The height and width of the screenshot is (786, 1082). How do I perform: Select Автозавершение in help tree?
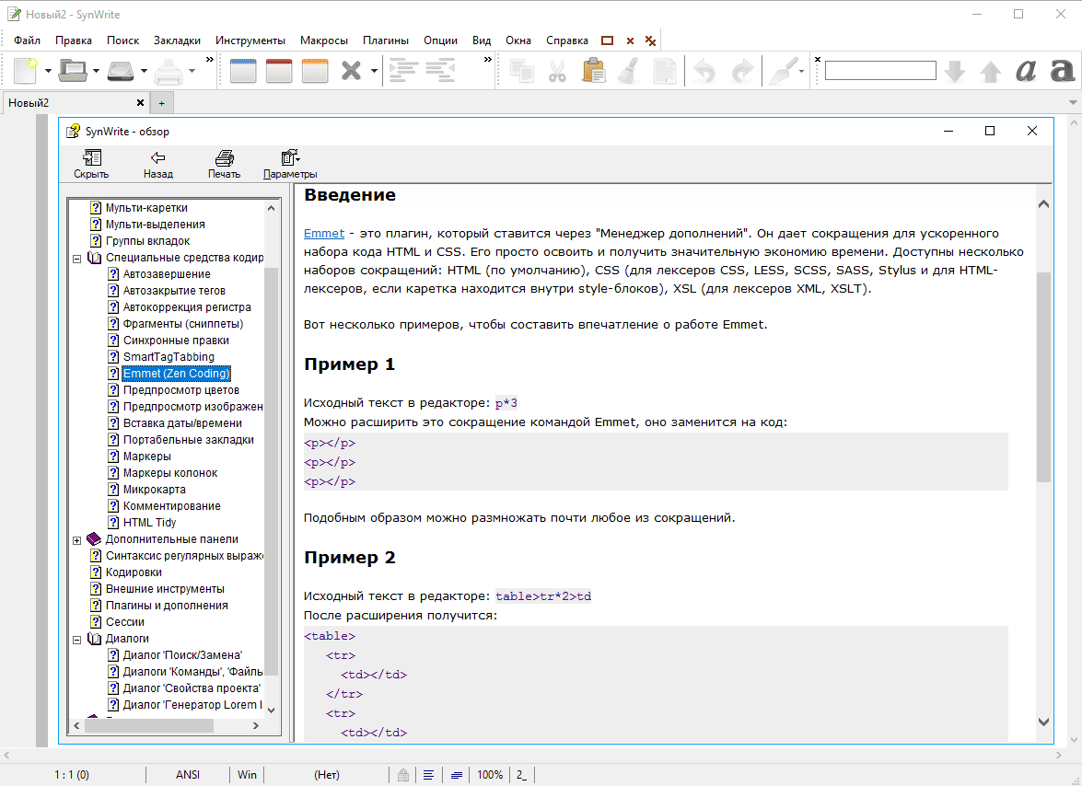coord(167,273)
